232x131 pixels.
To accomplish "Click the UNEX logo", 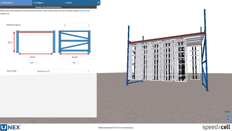I will [10, 127].
